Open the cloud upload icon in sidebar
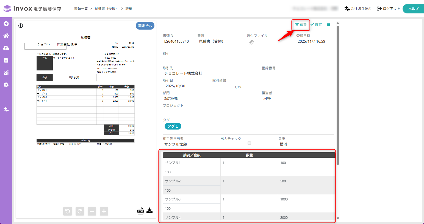The height and width of the screenshot is (224, 424). click(x=6, y=48)
